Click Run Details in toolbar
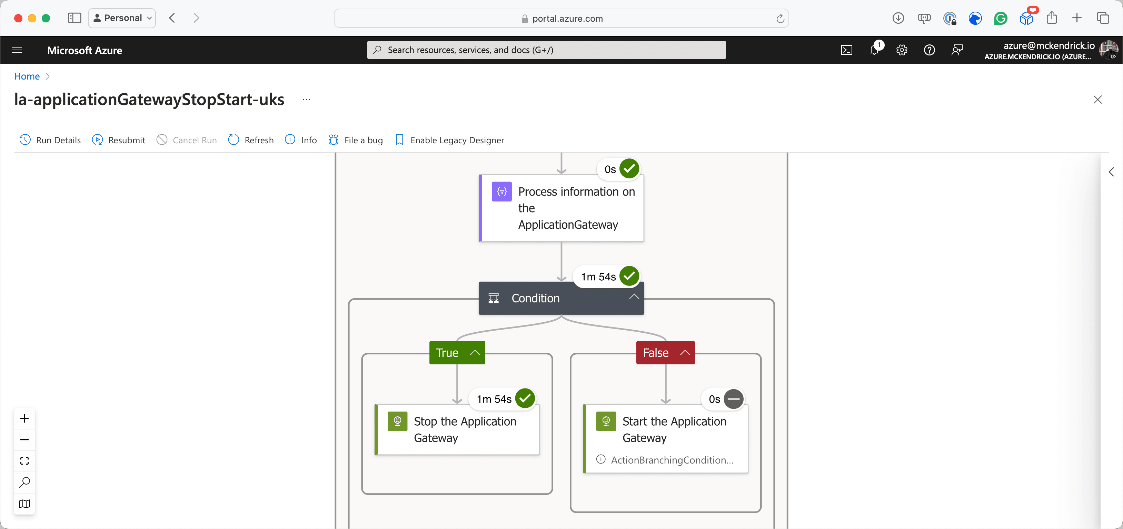 50,140
